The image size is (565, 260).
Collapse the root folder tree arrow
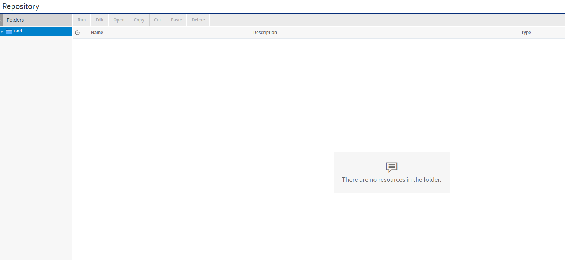click(x=2, y=31)
